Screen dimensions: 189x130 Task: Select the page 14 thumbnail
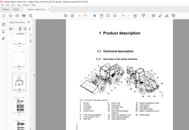click(x=19, y=59)
